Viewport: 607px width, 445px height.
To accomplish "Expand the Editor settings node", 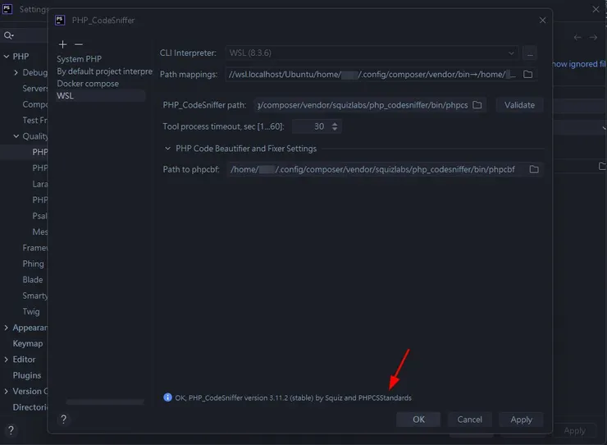I will coord(6,360).
